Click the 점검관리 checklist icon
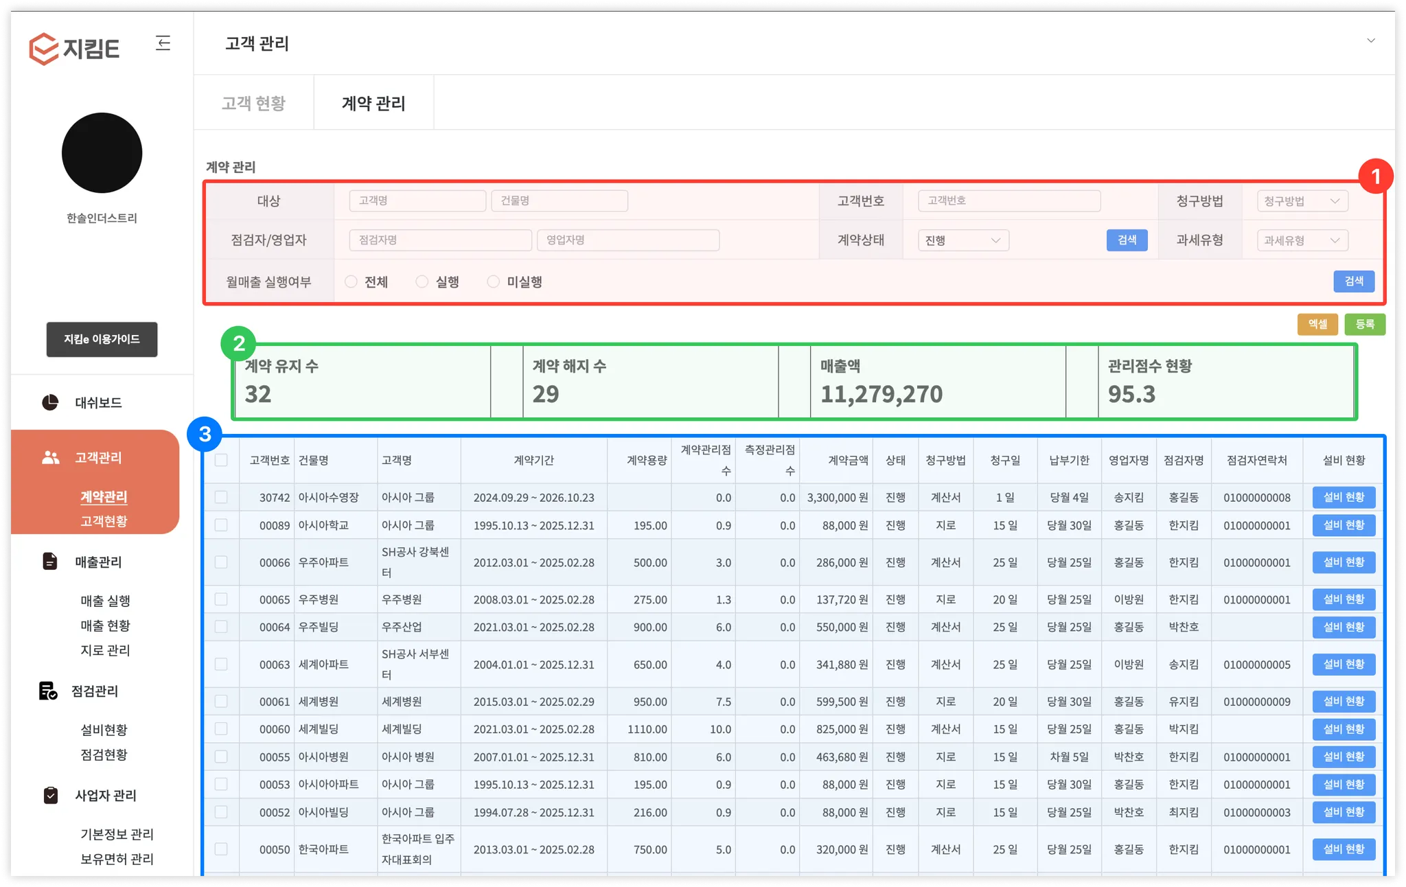Screen dimensions: 1406x887 coord(48,691)
